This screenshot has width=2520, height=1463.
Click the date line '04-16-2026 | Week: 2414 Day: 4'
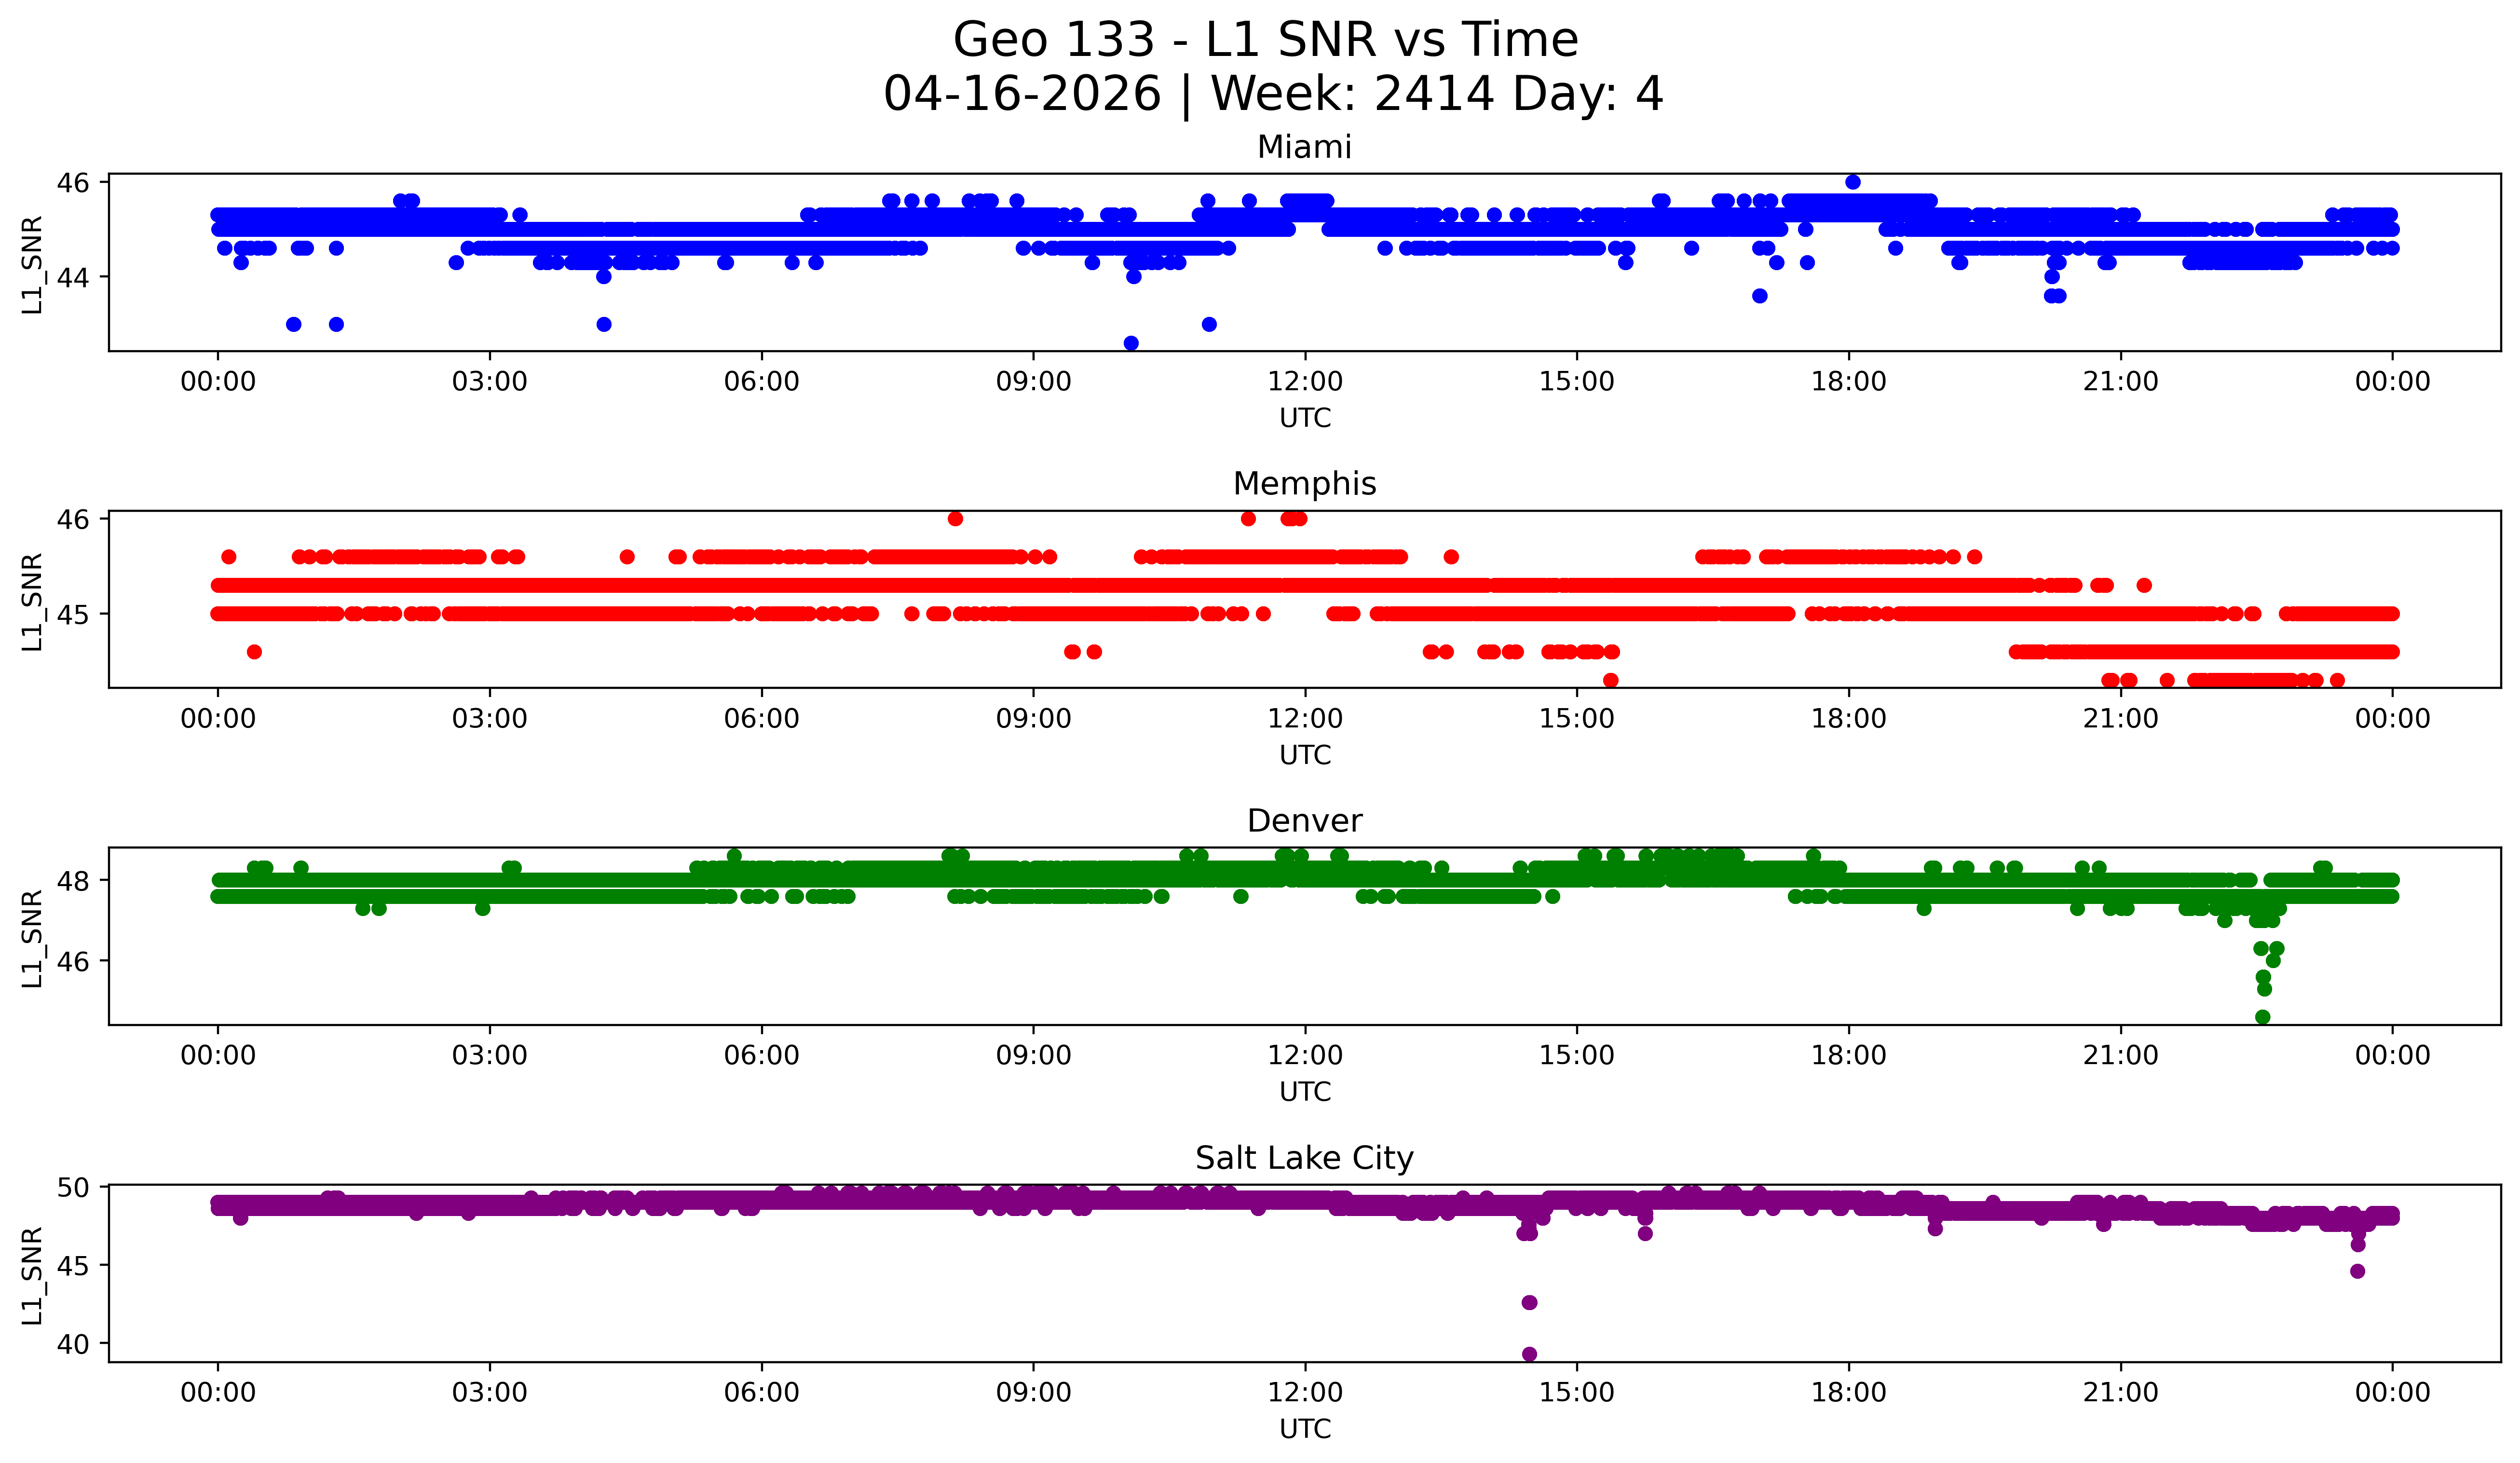coord(1272,95)
